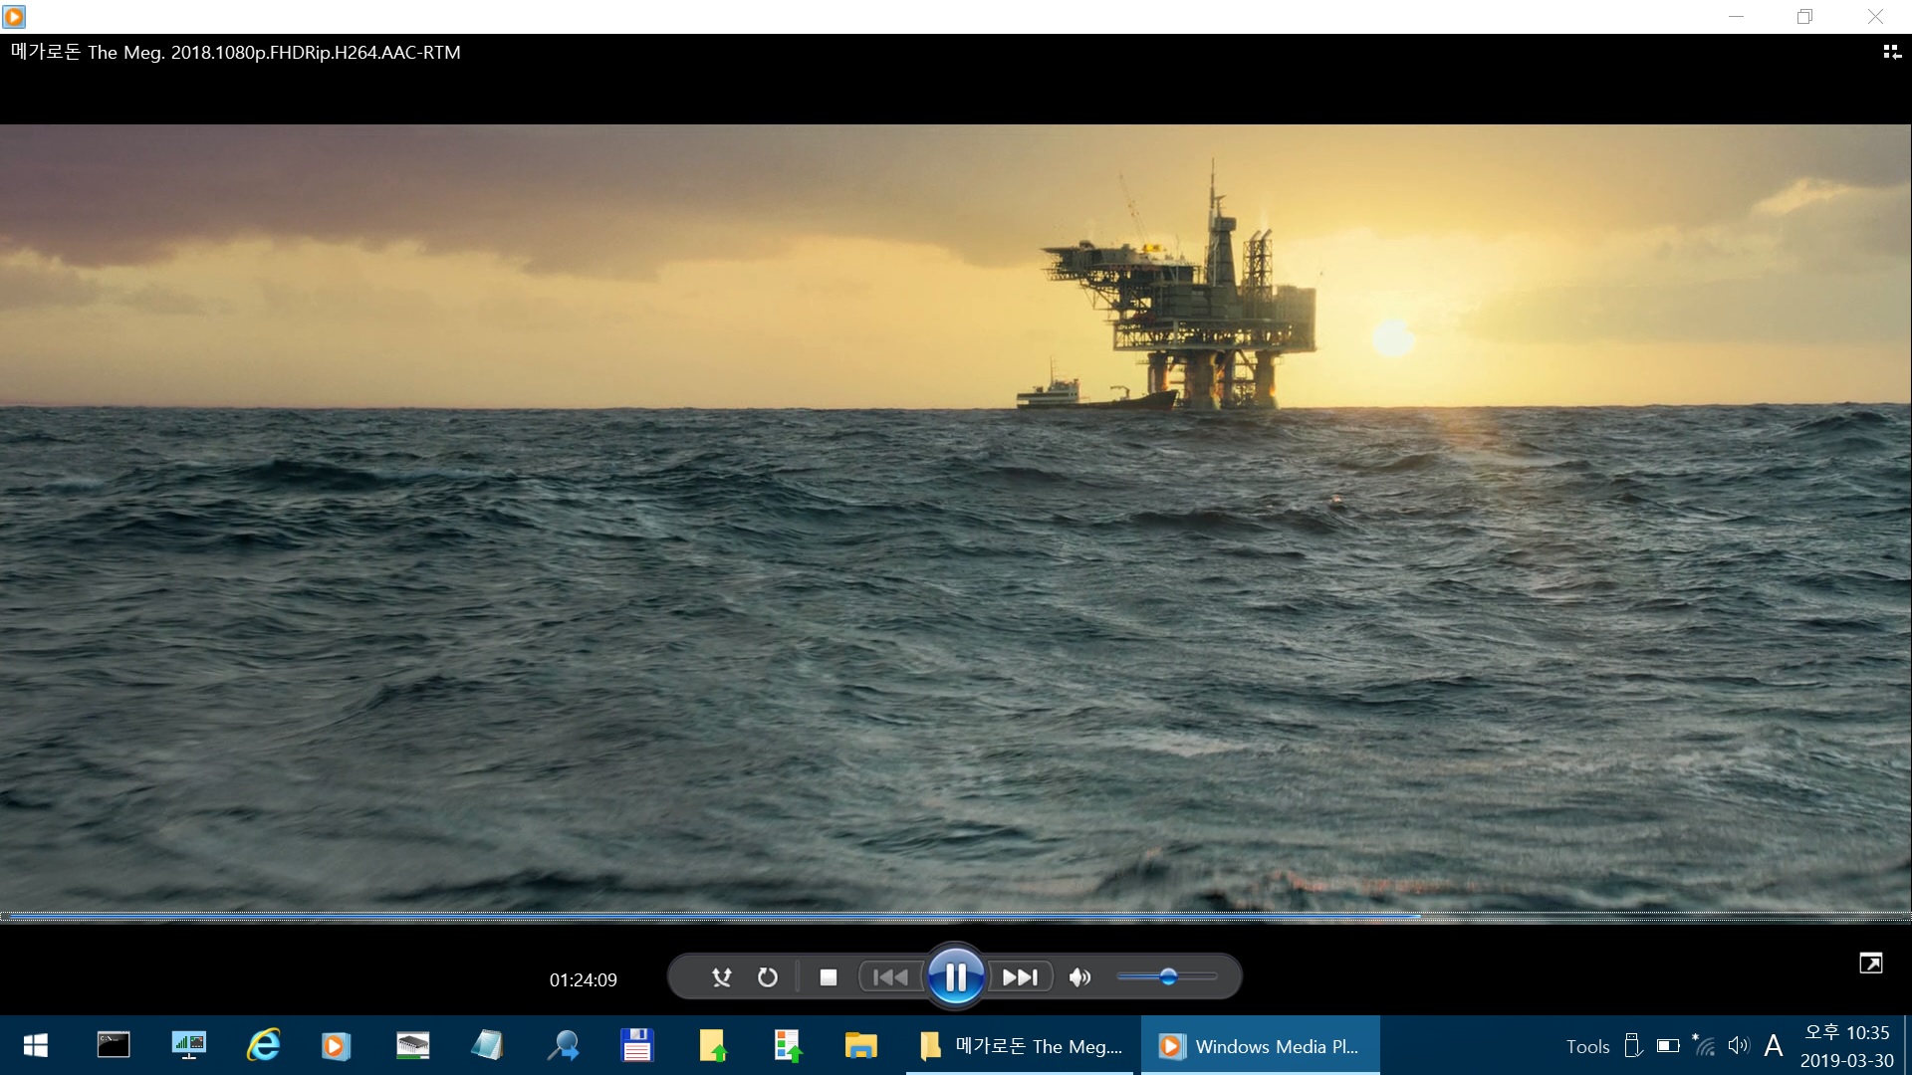This screenshot has height=1075, width=1912.
Task: Click the movie title text overlay
Action: pos(235,52)
